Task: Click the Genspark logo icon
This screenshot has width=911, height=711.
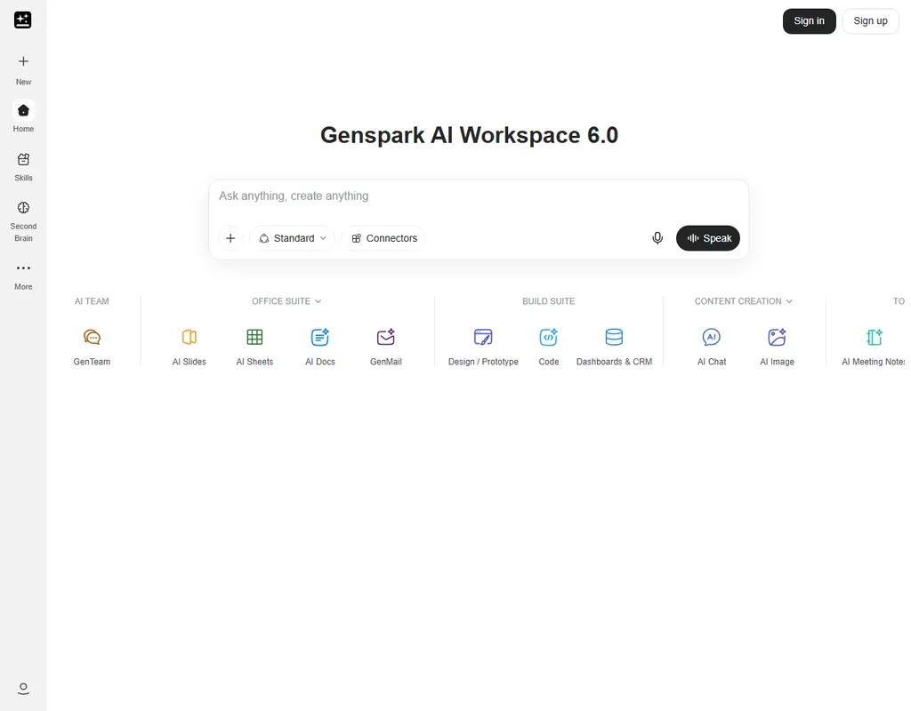Action: pyautogui.click(x=22, y=20)
